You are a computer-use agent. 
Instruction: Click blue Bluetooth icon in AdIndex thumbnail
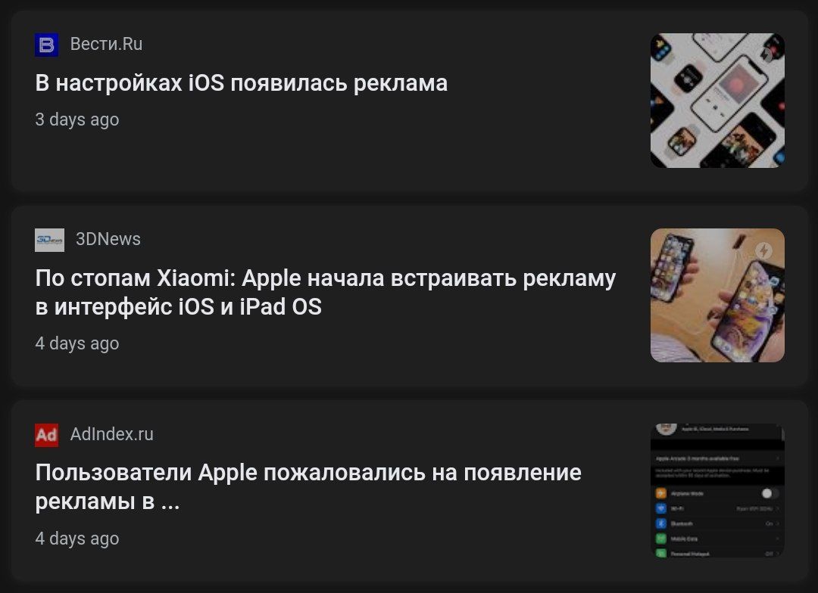point(661,523)
